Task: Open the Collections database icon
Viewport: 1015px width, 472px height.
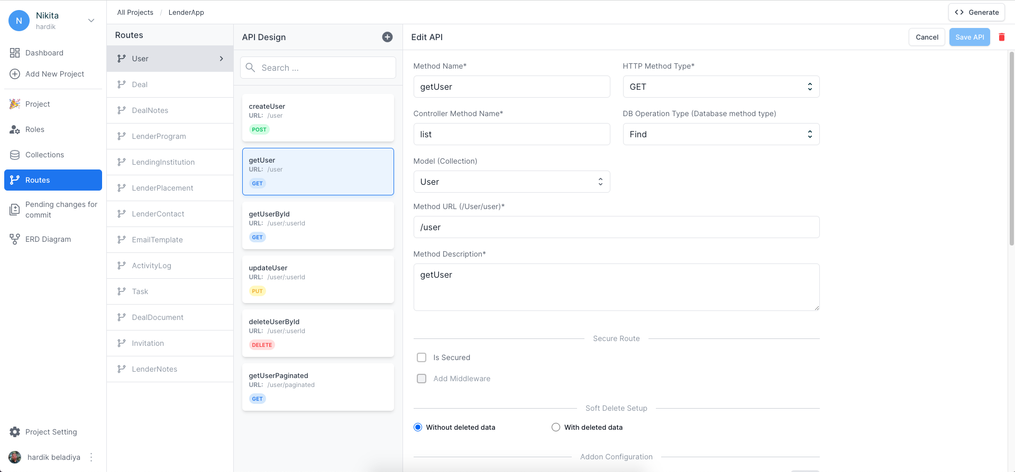Action: (x=15, y=155)
